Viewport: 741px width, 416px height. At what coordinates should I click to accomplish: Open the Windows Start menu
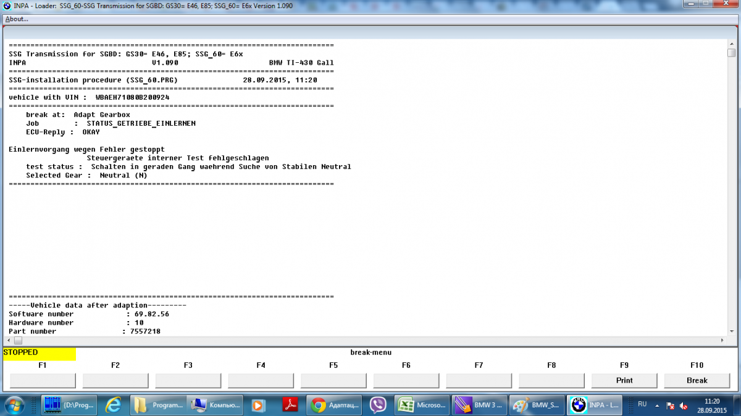tap(14, 405)
